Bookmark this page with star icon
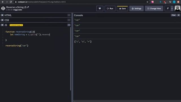The width and height of the screenshot is (181, 102). point(147,2)
